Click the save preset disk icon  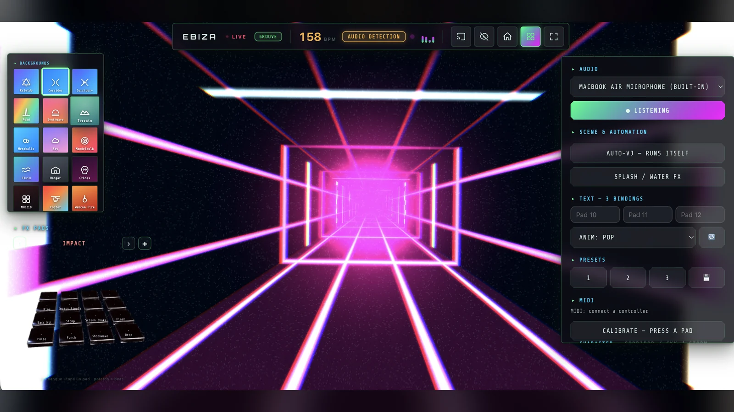coord(706,278)
